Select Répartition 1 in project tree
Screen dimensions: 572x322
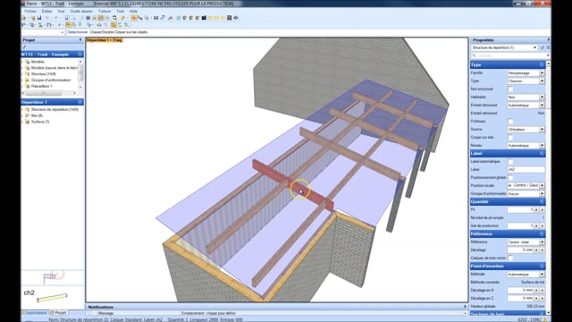click(x=42, y=86)
